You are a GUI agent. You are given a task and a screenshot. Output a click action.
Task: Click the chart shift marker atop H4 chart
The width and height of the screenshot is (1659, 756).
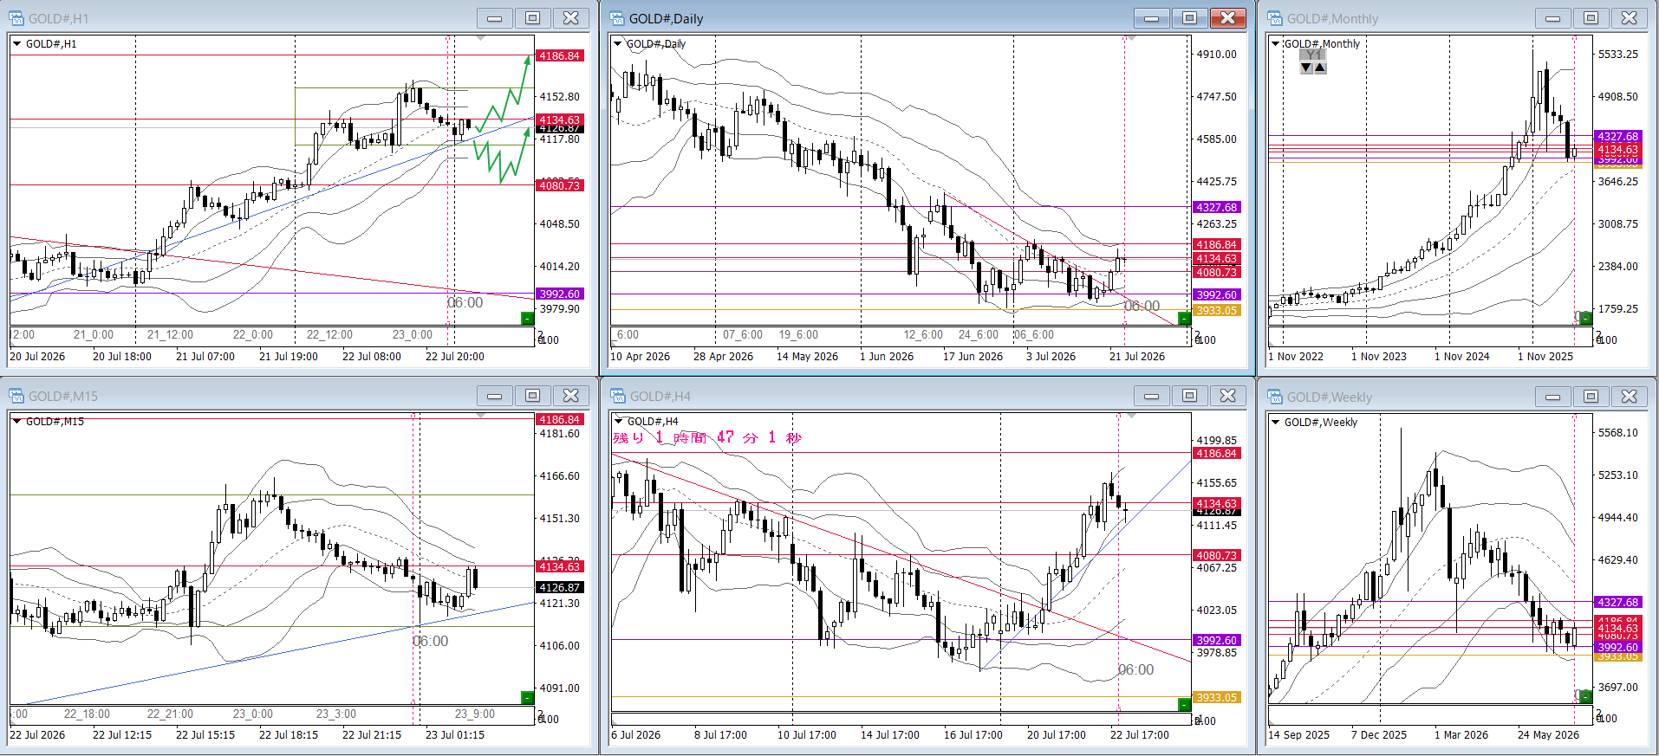click(1131, 417)
